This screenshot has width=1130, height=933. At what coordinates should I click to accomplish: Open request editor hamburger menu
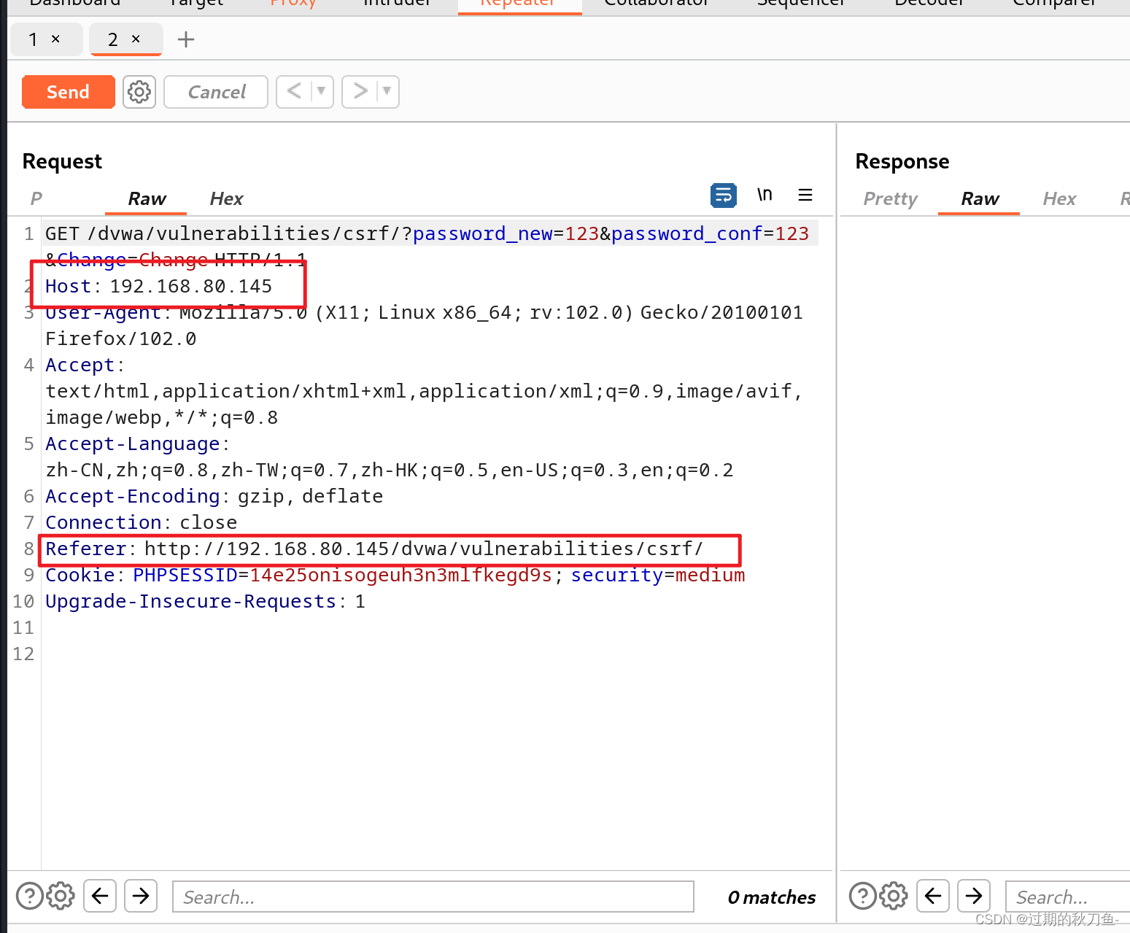coord(805,195)
